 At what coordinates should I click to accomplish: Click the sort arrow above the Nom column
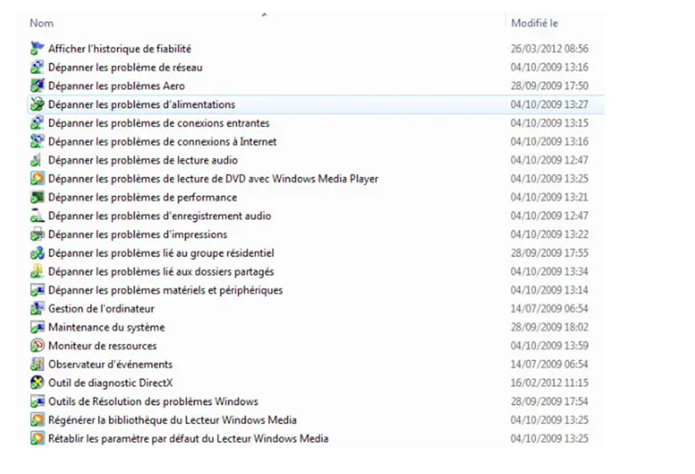click(264, 15)
